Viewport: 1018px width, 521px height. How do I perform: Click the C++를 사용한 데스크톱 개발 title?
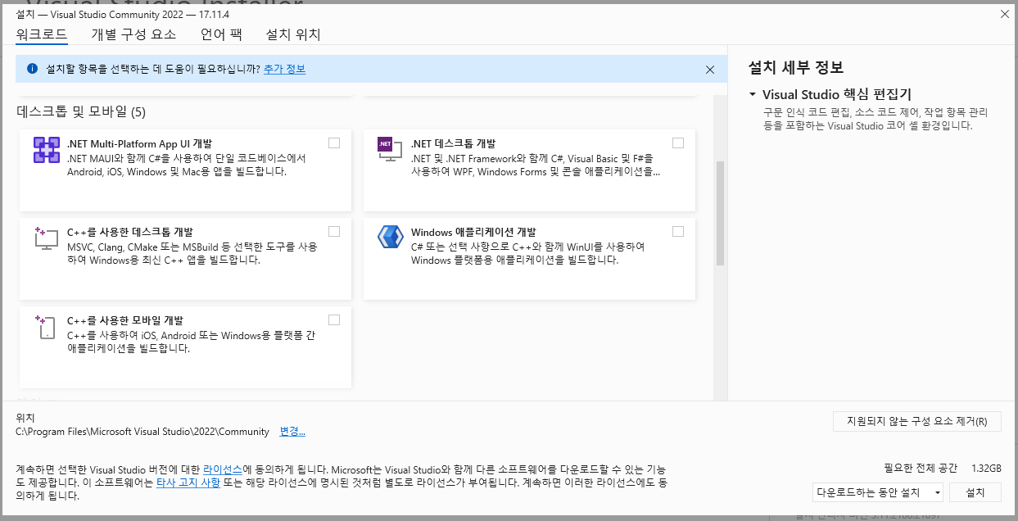[x=130, y=232]
